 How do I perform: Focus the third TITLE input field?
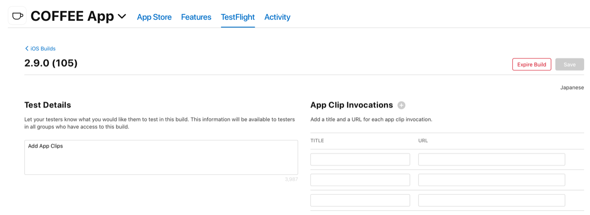[x=360, y=200]
